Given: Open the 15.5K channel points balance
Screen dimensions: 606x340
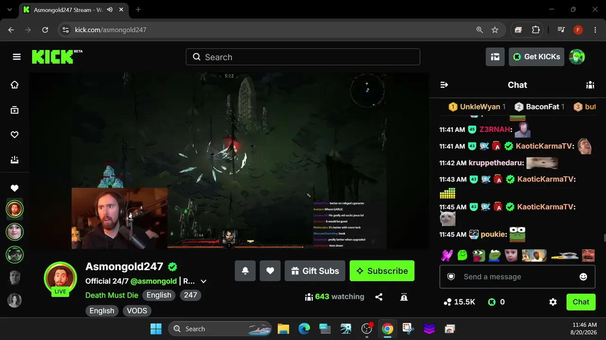Looking at the screenshot, I should tap(459, 302).
